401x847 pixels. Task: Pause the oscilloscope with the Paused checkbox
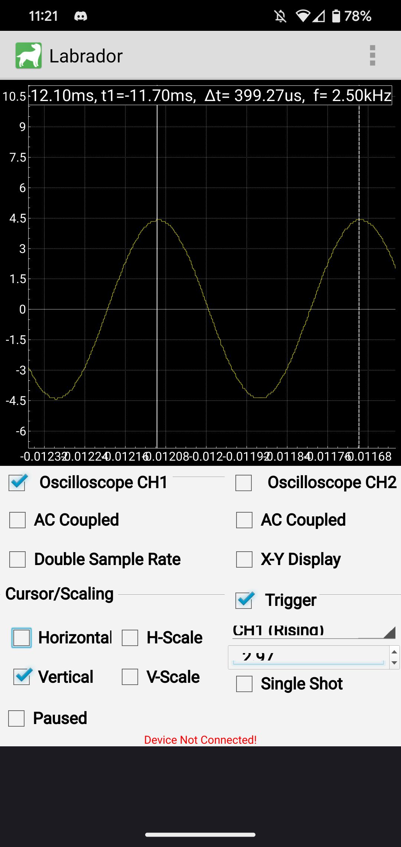[x=16, y=717]
